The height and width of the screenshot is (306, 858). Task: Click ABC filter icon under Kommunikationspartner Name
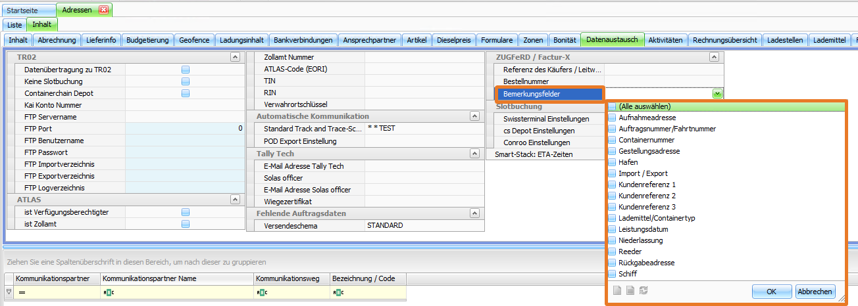pos(107,291)
